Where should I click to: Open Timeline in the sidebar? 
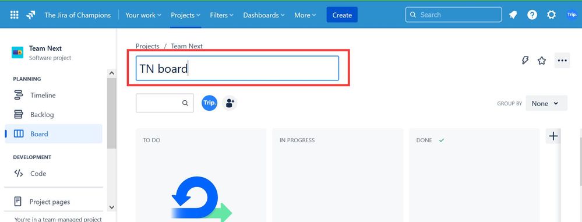(x=54, y=95)
